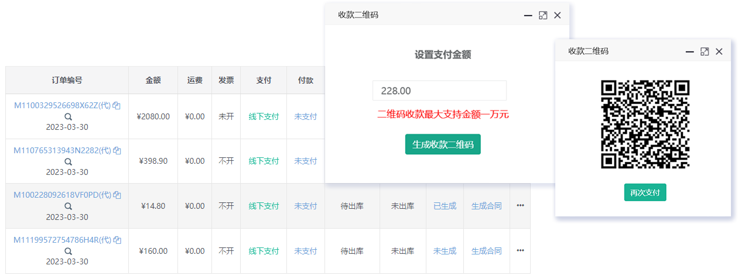Click the 支付 column header
Image resolution: width=738 pixels, height=279 pixels.
264,80
